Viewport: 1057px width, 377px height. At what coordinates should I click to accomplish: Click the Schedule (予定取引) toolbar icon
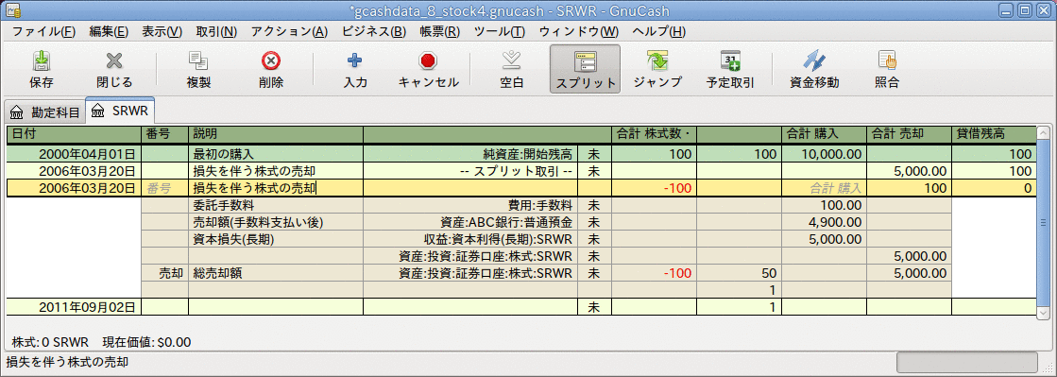(730, 70)
